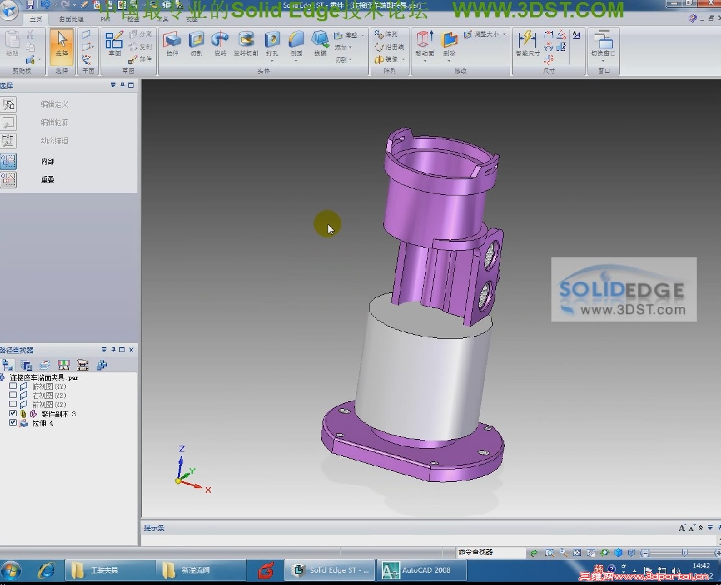Start a 草图 (Sketch)

point(114,44)
